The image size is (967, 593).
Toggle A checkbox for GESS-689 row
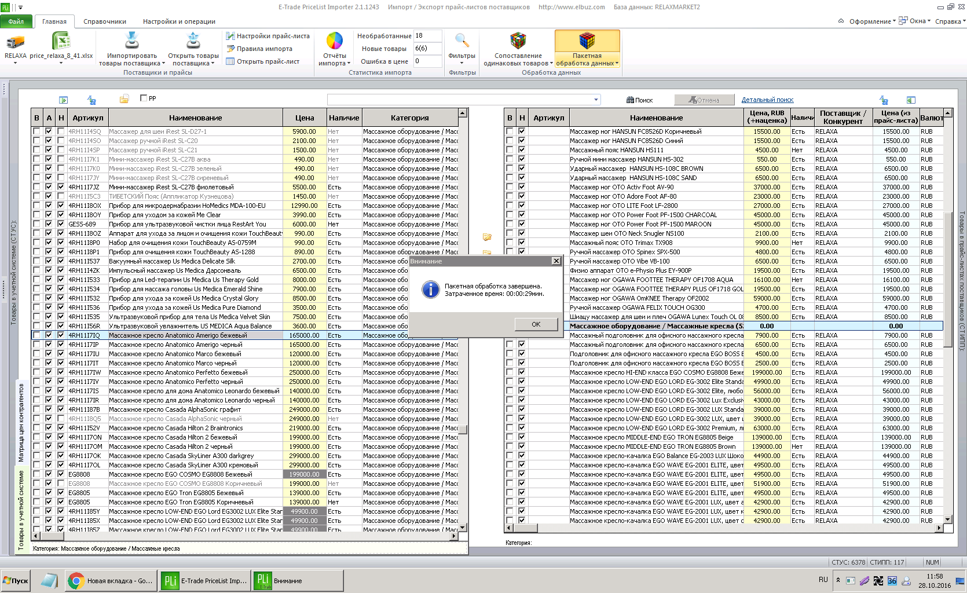49,224
